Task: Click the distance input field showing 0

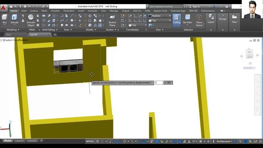Action: (x=159, y=83)
